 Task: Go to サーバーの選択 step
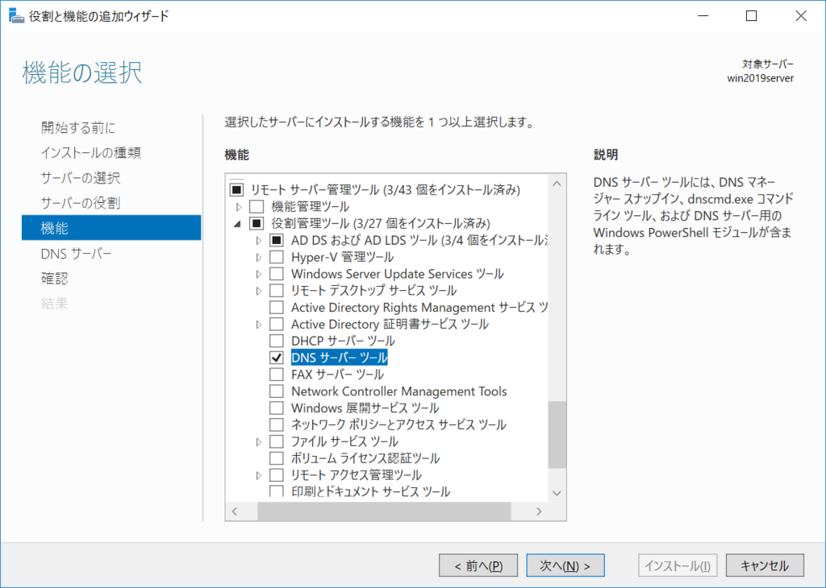[81, 178]
